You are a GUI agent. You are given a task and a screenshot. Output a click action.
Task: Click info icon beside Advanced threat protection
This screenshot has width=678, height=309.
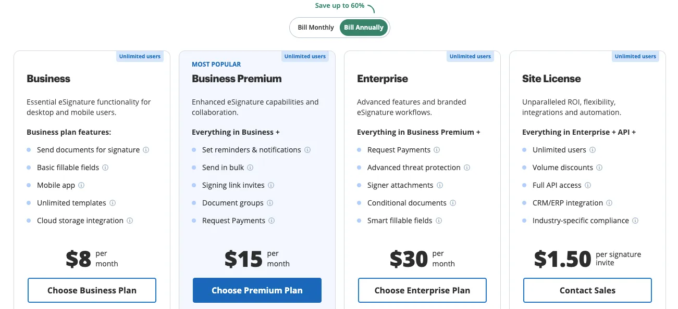click(x=467, y=168)
